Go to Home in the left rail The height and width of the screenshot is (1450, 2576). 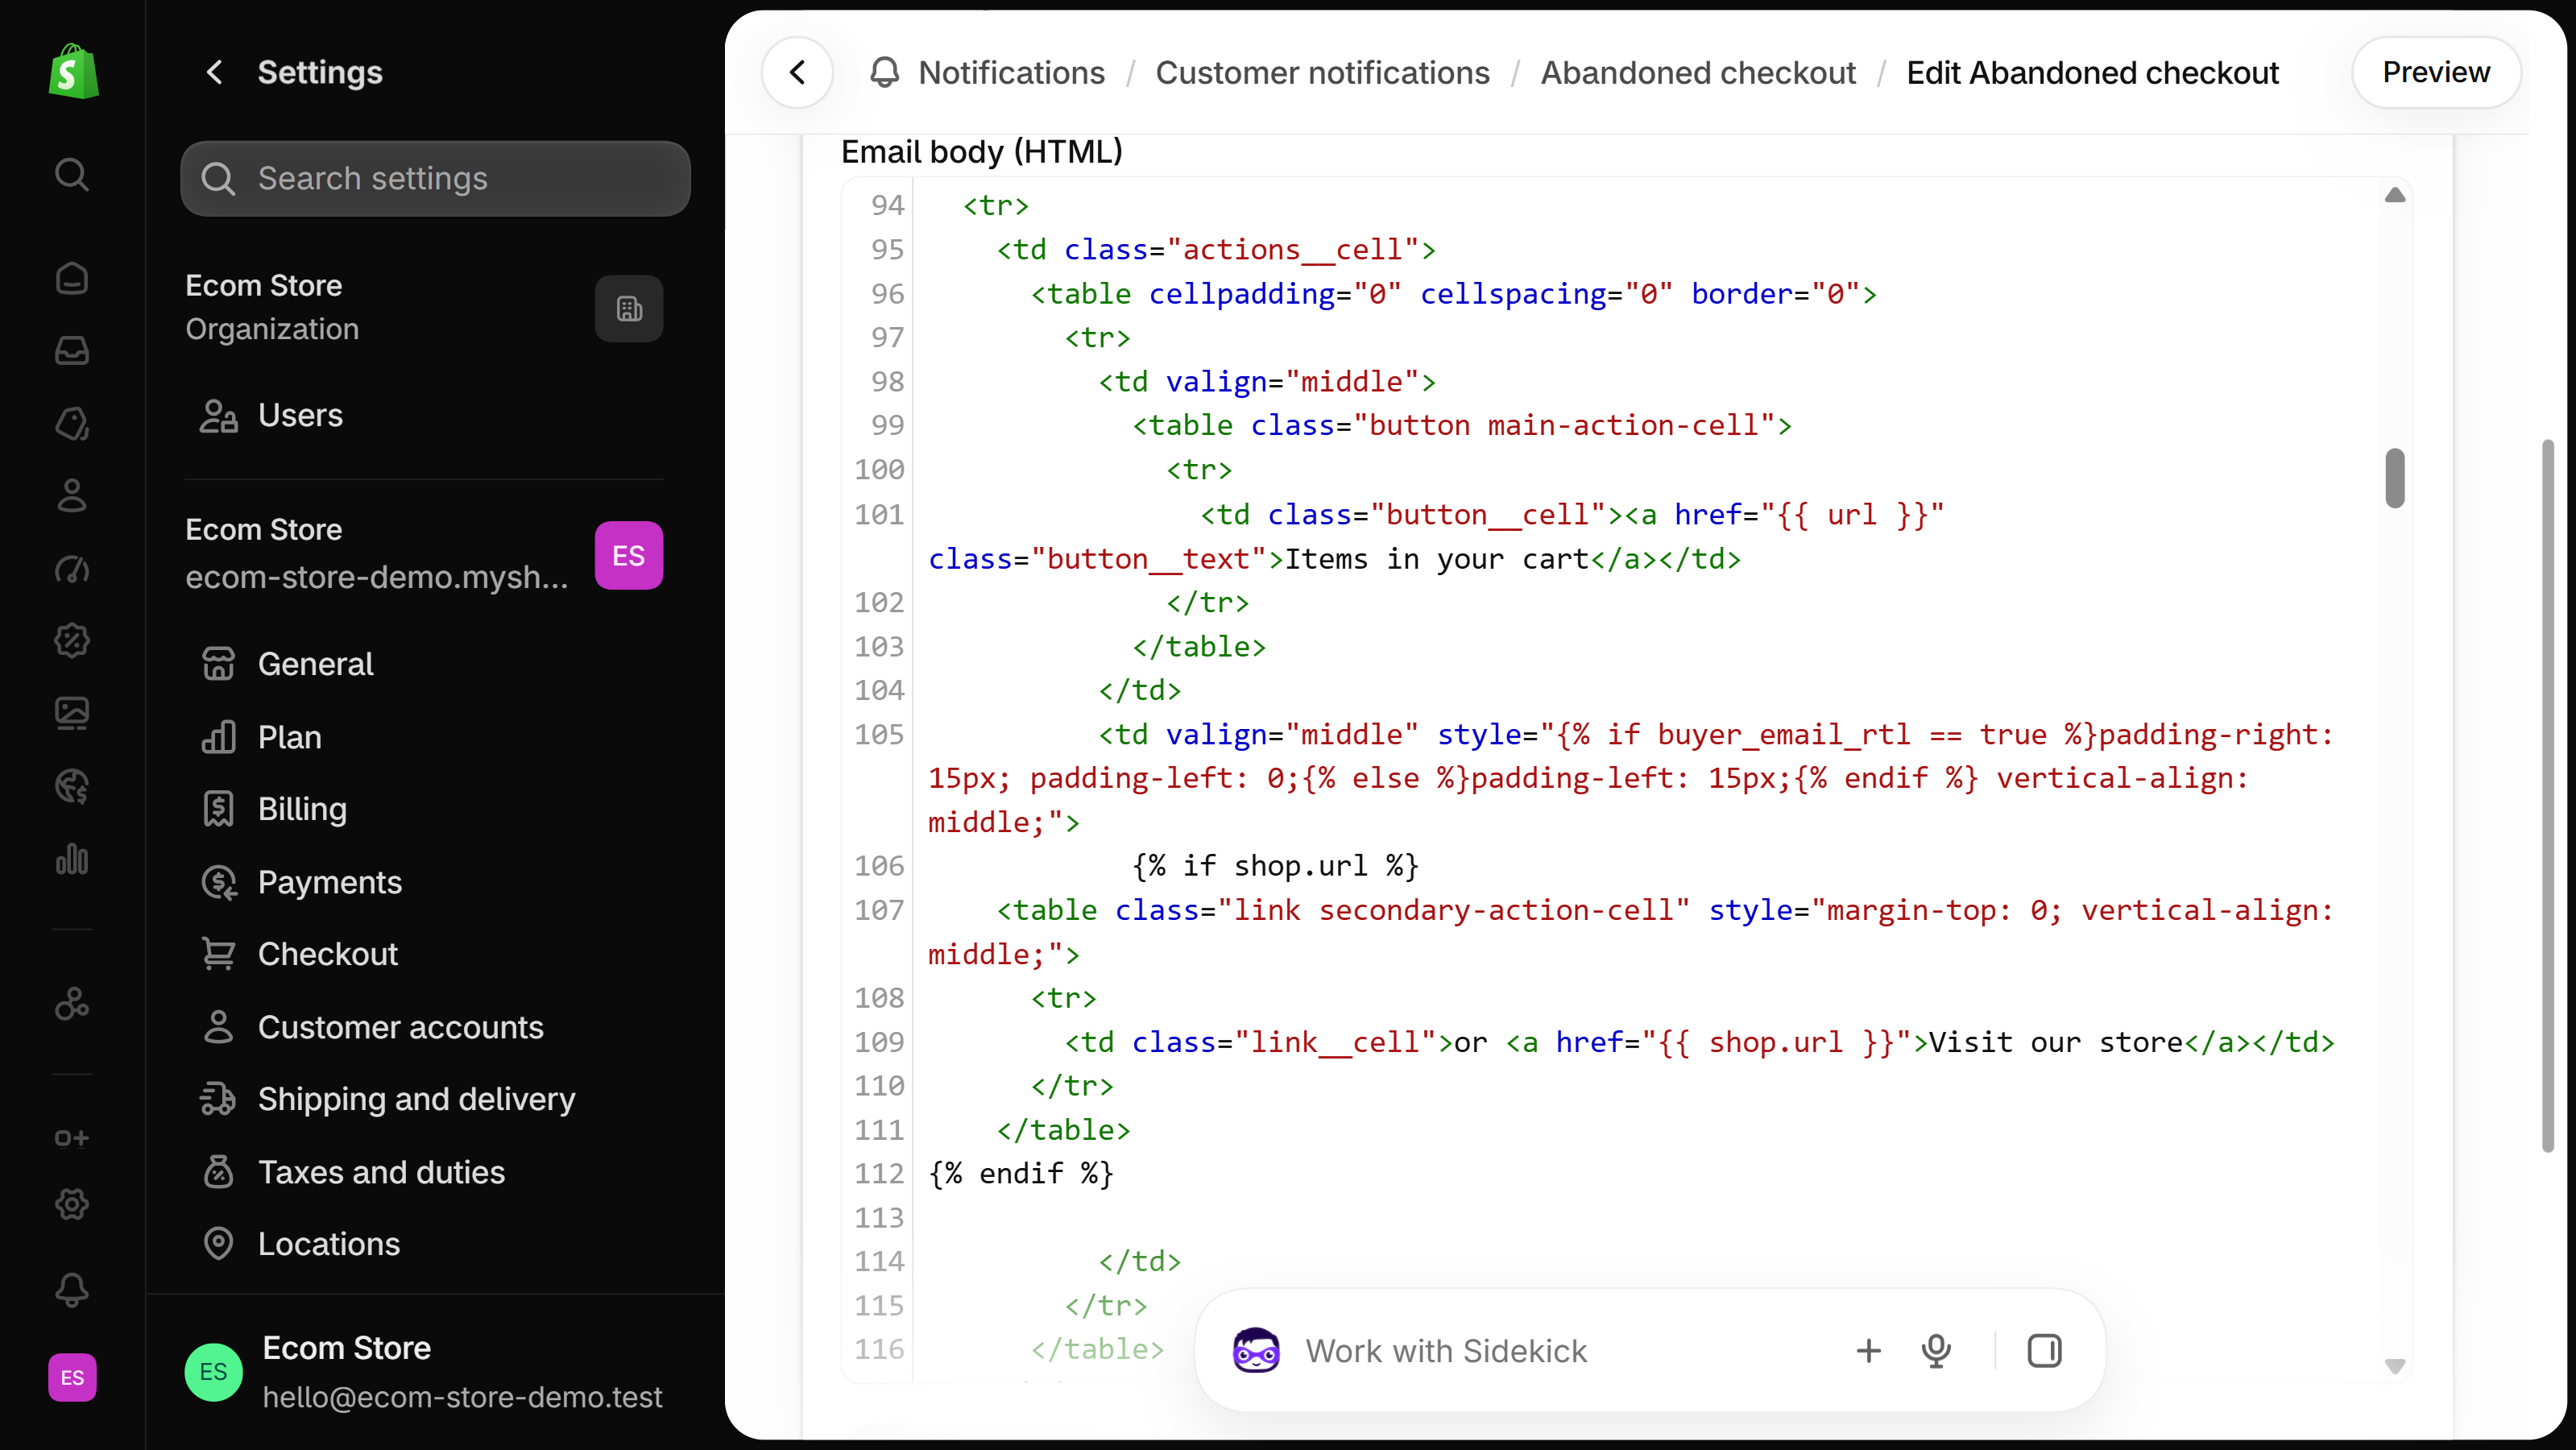(x=72, y=278)
